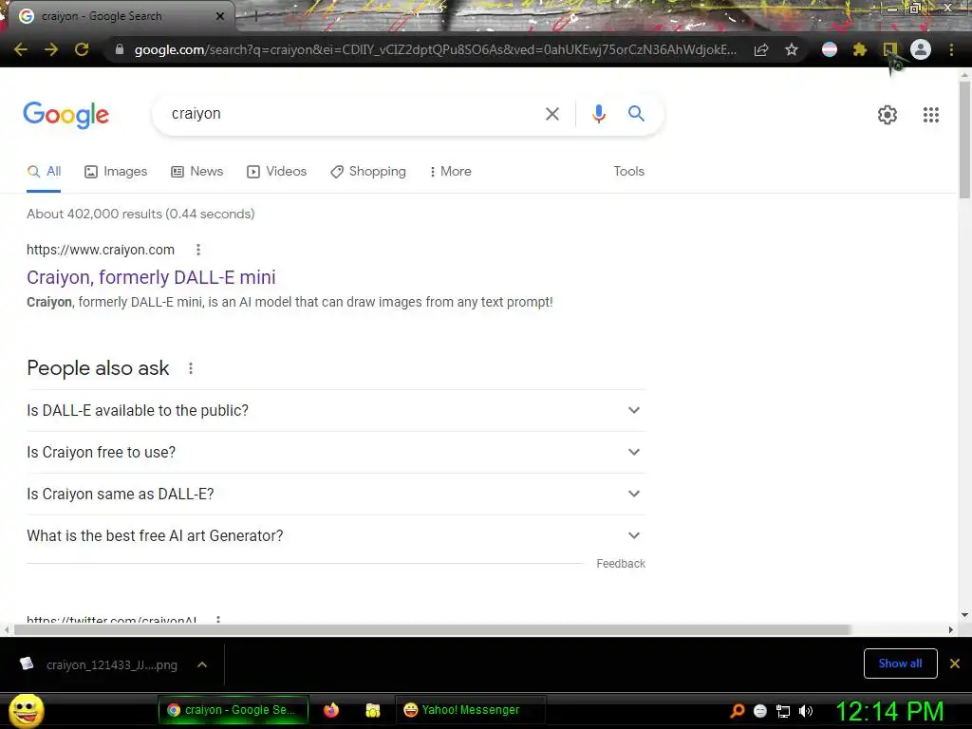Screen dimensions: 972x729
Task: Open 'Craiyon, formerly DALL-E mini' result
Action: 151,277
